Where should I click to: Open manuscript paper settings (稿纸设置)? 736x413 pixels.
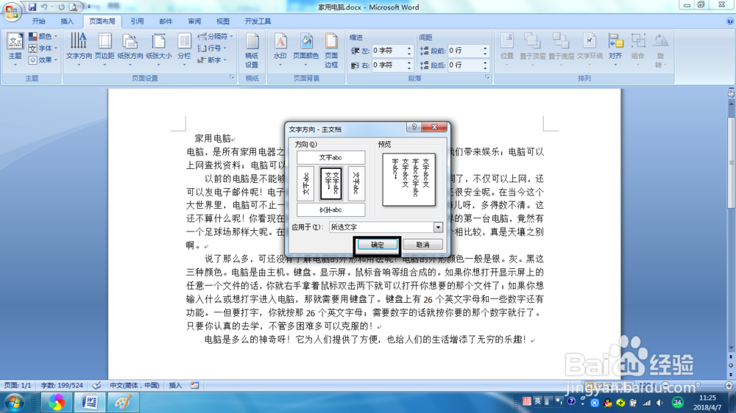tap(252, 51)
